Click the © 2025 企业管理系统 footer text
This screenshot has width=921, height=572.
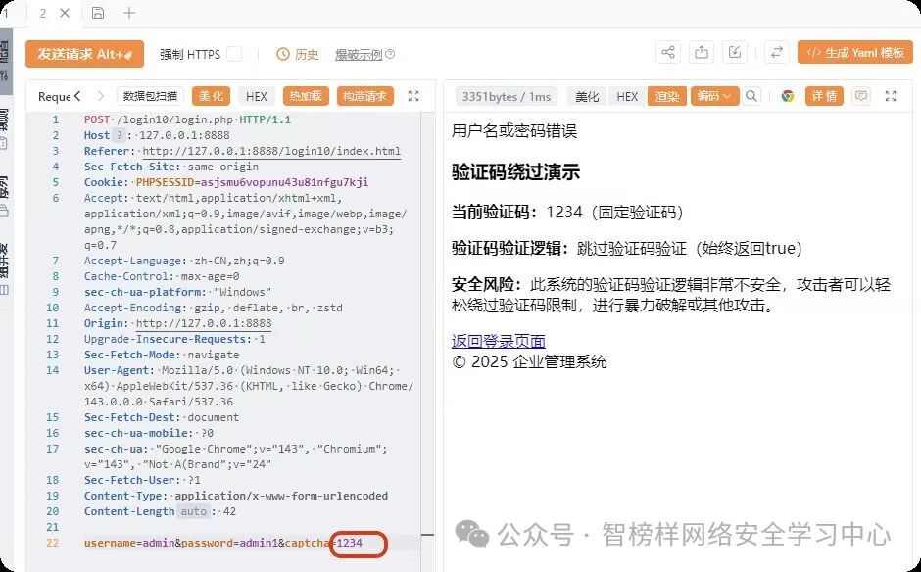click(x=529, y=361)
